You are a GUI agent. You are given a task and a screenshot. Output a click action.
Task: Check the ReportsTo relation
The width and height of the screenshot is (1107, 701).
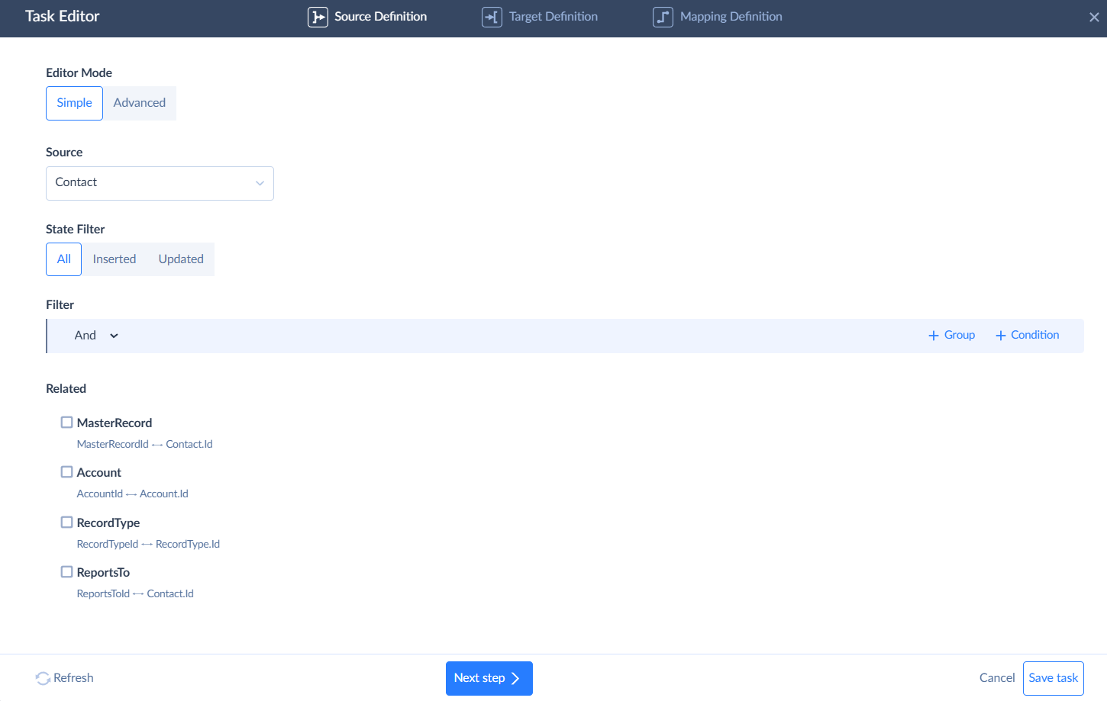[66, 571]
